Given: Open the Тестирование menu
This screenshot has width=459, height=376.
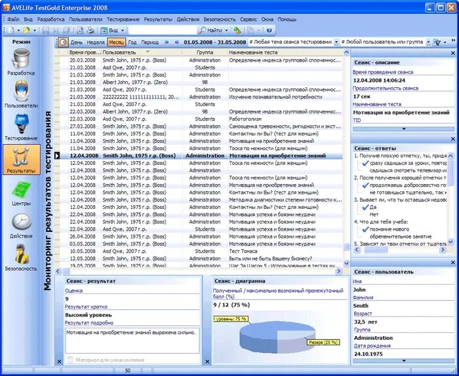Looking at the screenshot, I should (x=123, y=19).
